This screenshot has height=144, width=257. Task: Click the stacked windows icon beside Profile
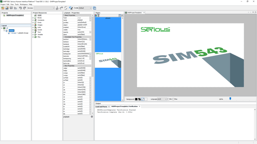pyautogui.click(x=95, y=8)
